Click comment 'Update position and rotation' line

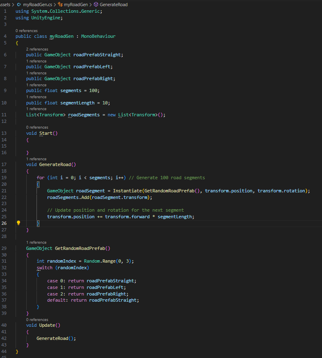point(115,210)
